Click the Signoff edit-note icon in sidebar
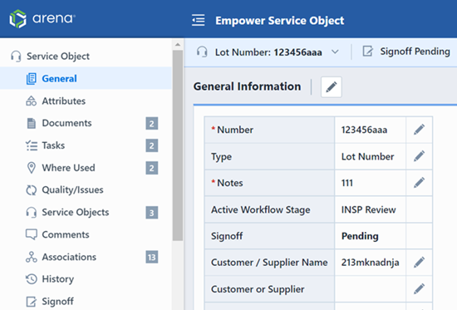 click(32, 302)
